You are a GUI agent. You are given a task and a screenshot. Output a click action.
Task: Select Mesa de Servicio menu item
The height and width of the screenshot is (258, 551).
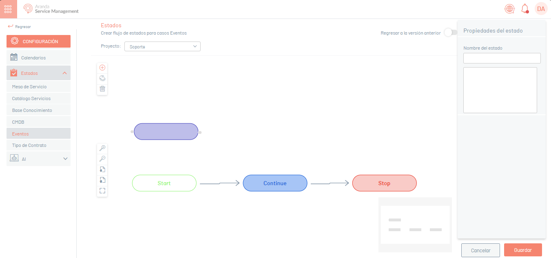(x=29, y=87)
